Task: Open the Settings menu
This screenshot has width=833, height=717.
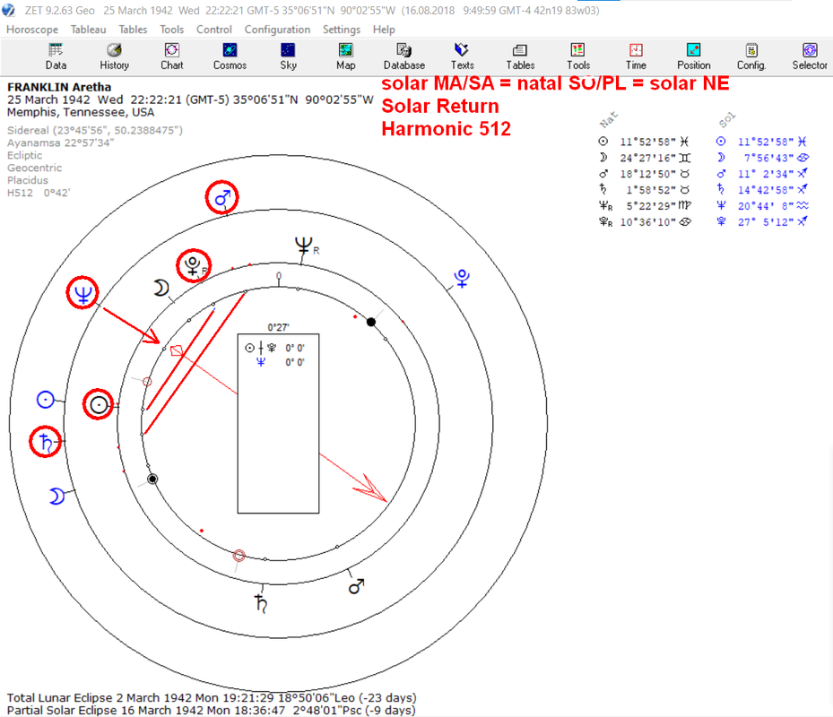Action: [341, 30]
